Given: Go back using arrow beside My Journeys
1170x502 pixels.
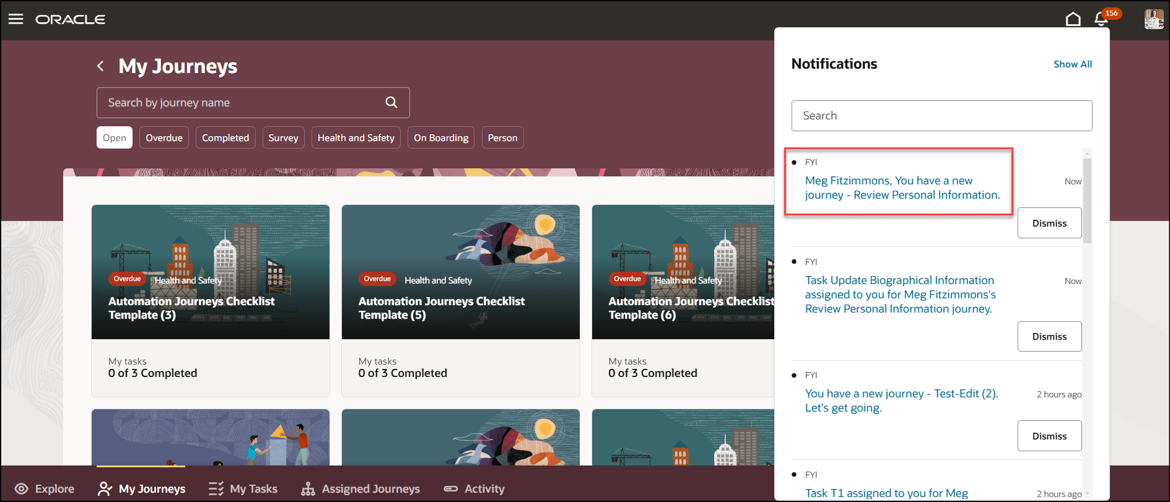Looking at the screenshot, I should point(100,66).
